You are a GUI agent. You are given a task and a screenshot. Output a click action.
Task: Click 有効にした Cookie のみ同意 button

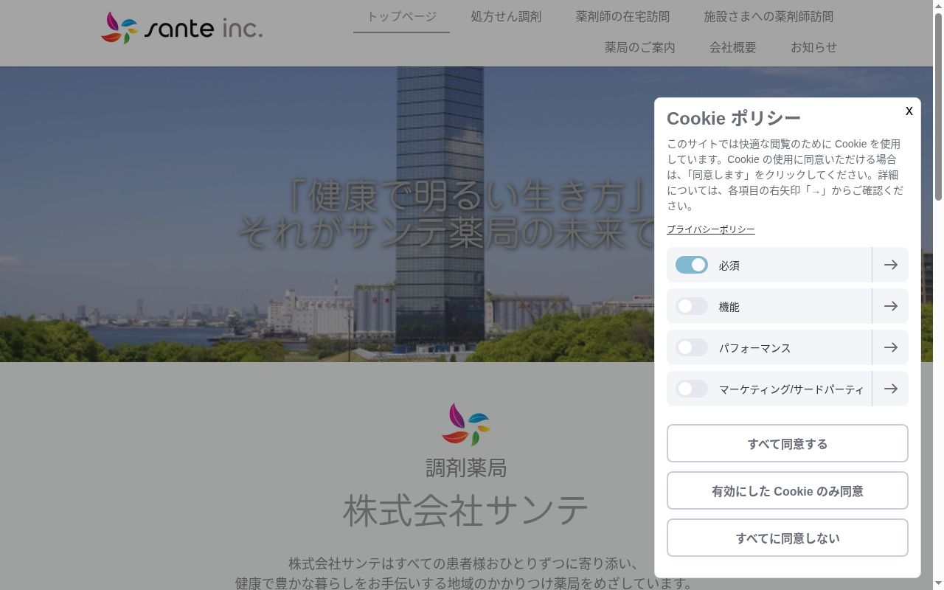click(788, 490)
